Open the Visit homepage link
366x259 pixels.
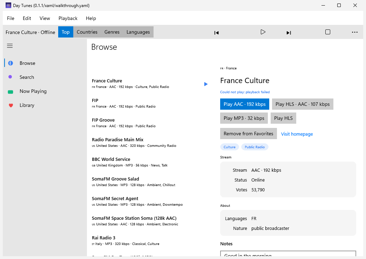tap(297, 134)
